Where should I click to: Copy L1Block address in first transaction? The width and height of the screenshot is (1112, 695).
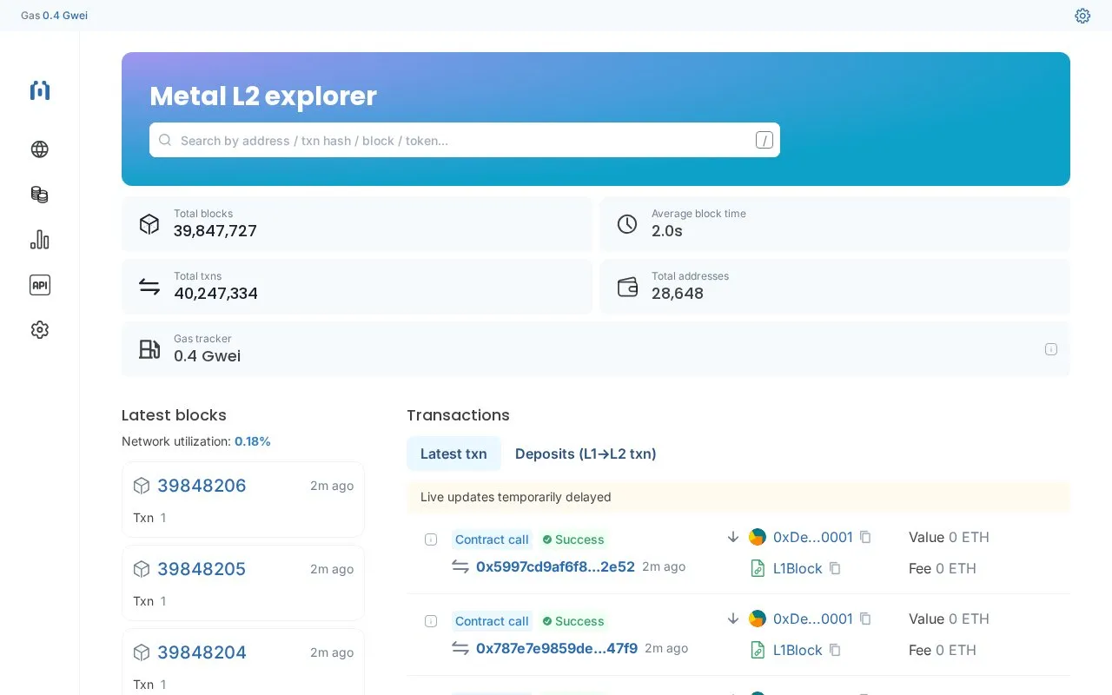(x=835, y=568)
